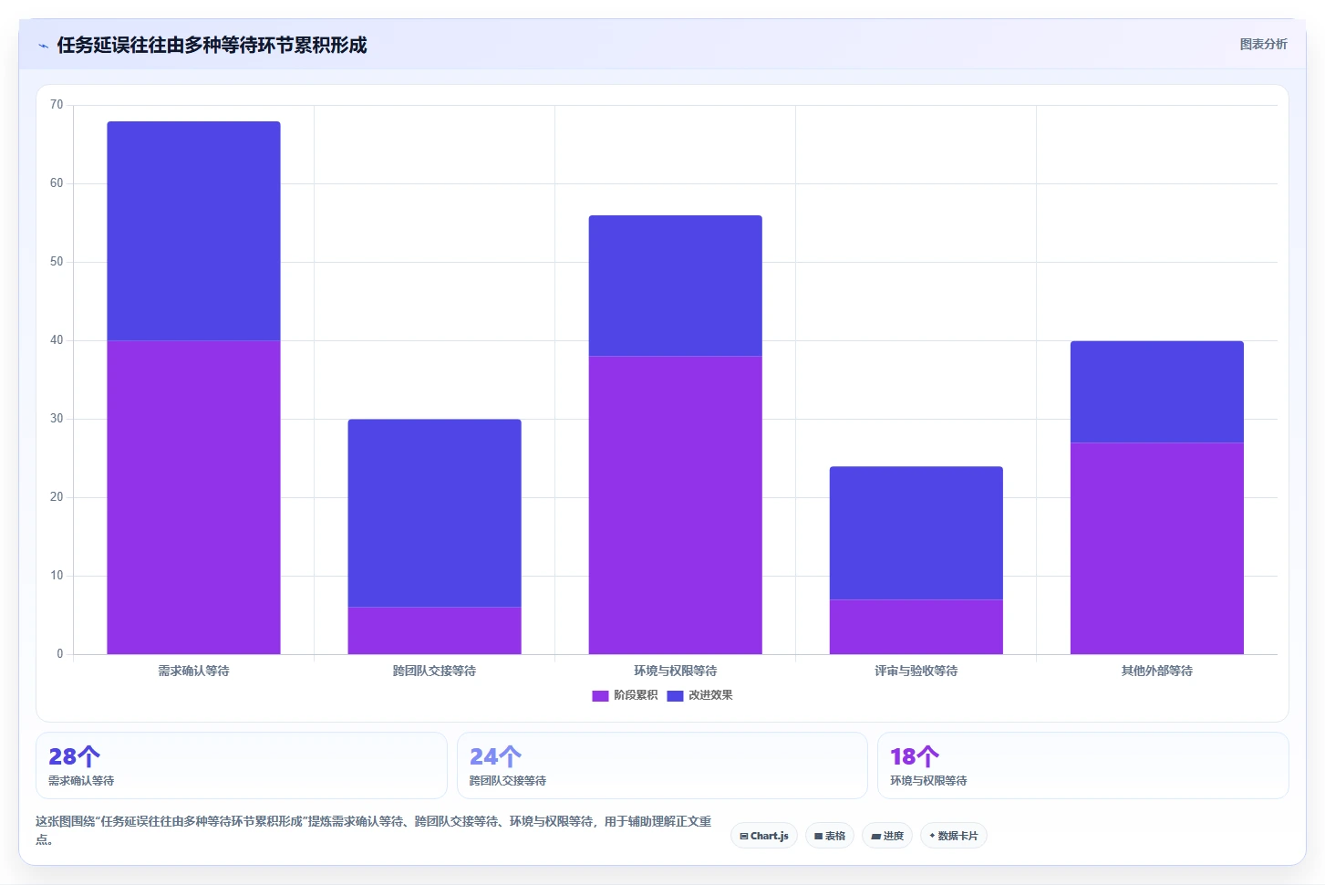Select the 表格 tag
The image size is (1325, 885).
pos(830,836)
